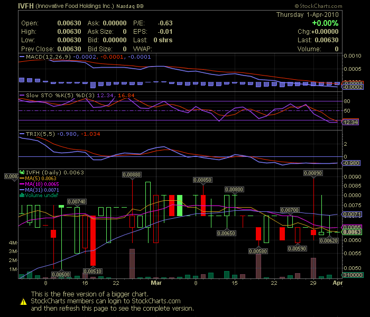Image resolution: width=370 pixels, height=317 pixels.
Task: Click the 0.00510 low price callout
Action: click(x=92, y=272)
